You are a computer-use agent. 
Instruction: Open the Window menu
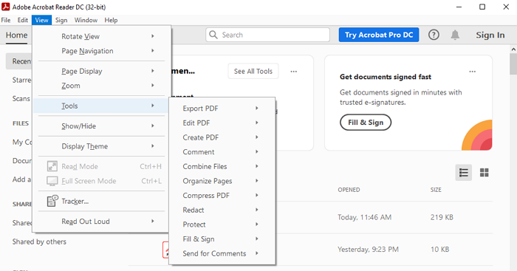(86, 20)
